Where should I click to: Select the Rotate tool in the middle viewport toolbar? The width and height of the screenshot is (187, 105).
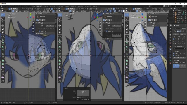60,25
